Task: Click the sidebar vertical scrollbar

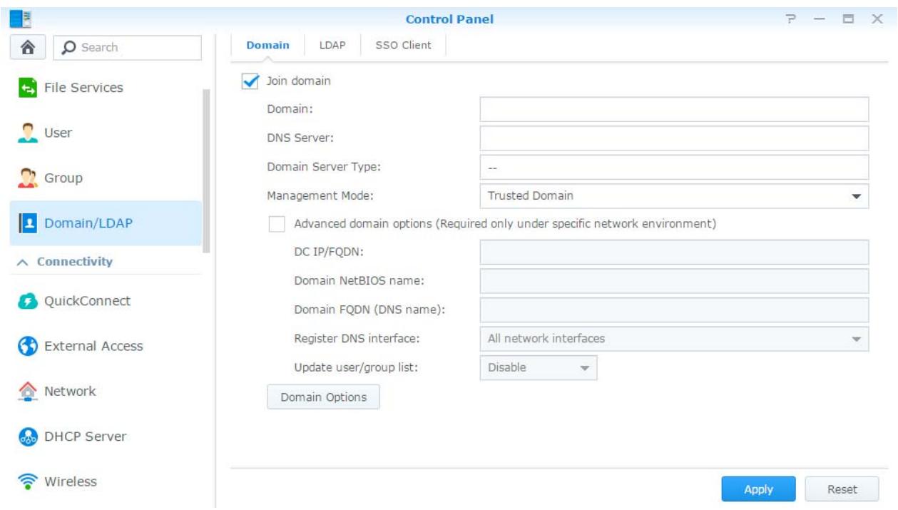Action: point(207,171)
